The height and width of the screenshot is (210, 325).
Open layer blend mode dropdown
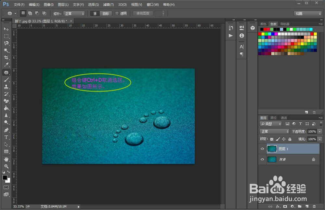pos(274,132)
